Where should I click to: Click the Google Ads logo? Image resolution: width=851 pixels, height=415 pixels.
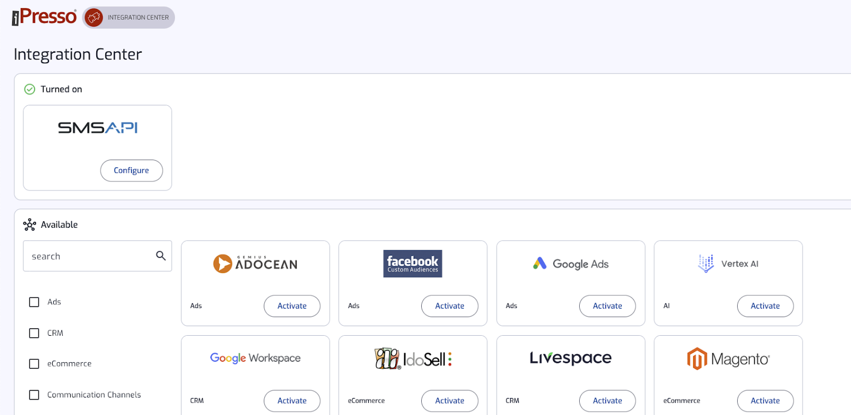[571, 263]
